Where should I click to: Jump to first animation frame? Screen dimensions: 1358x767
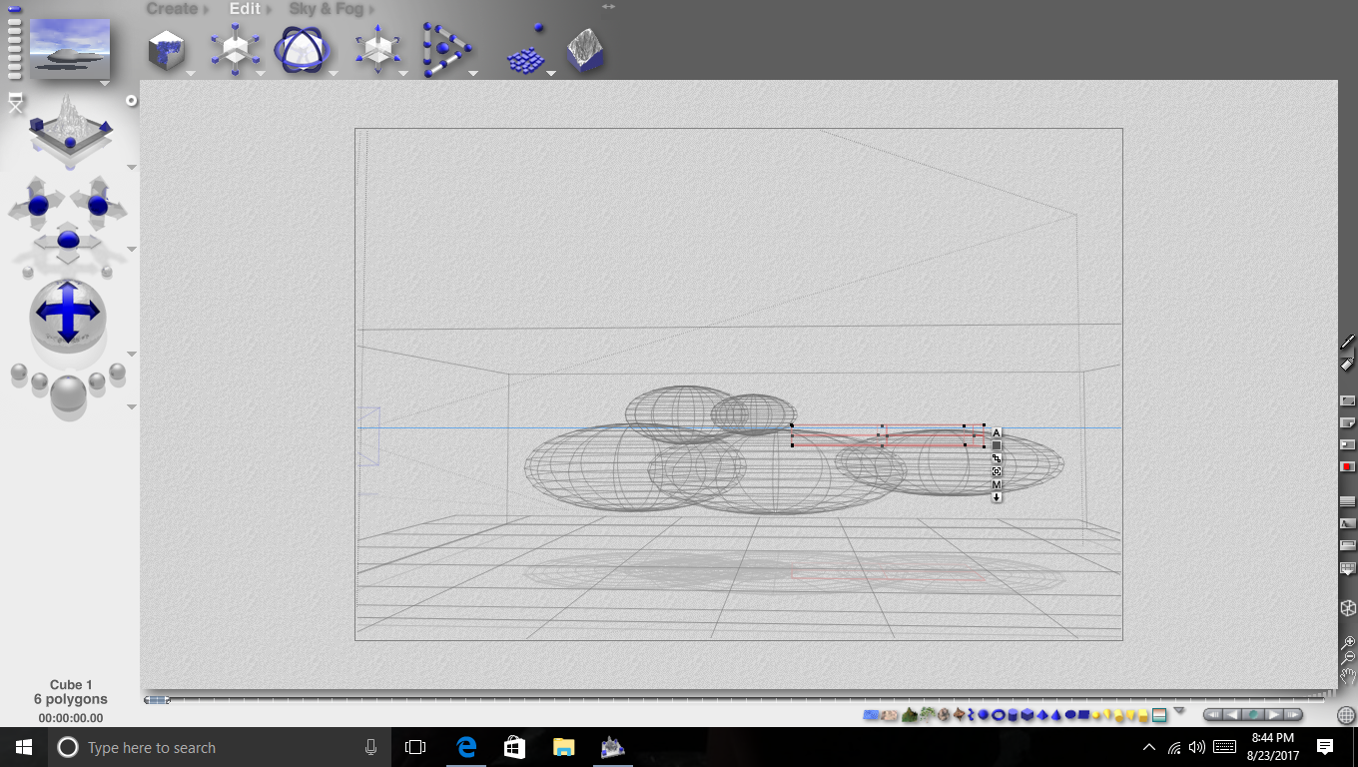[x=1213, y=715]
